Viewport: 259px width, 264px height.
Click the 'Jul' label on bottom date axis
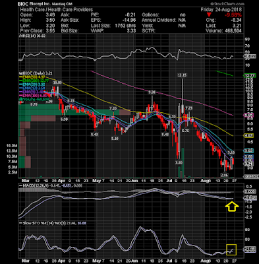point(169,261)
